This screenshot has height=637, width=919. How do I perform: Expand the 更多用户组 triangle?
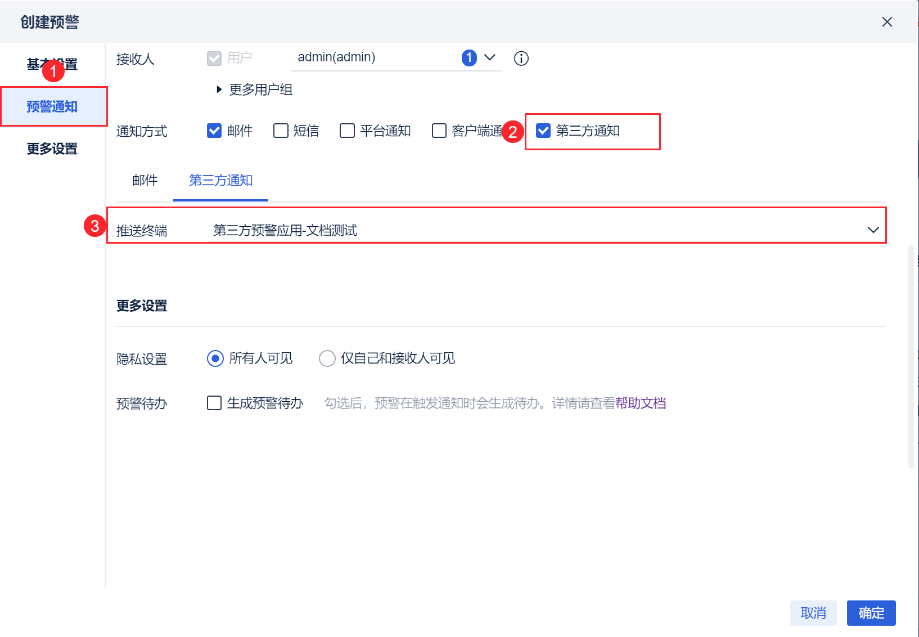tap(219, 89)
